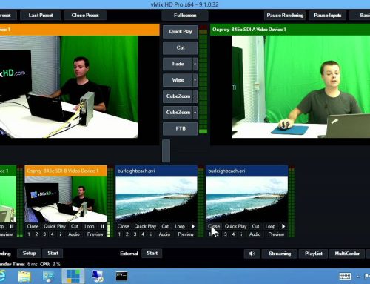Open Streaming settings
The height and width of the screenshot is (284, 370).
click(x=280, y=254)
